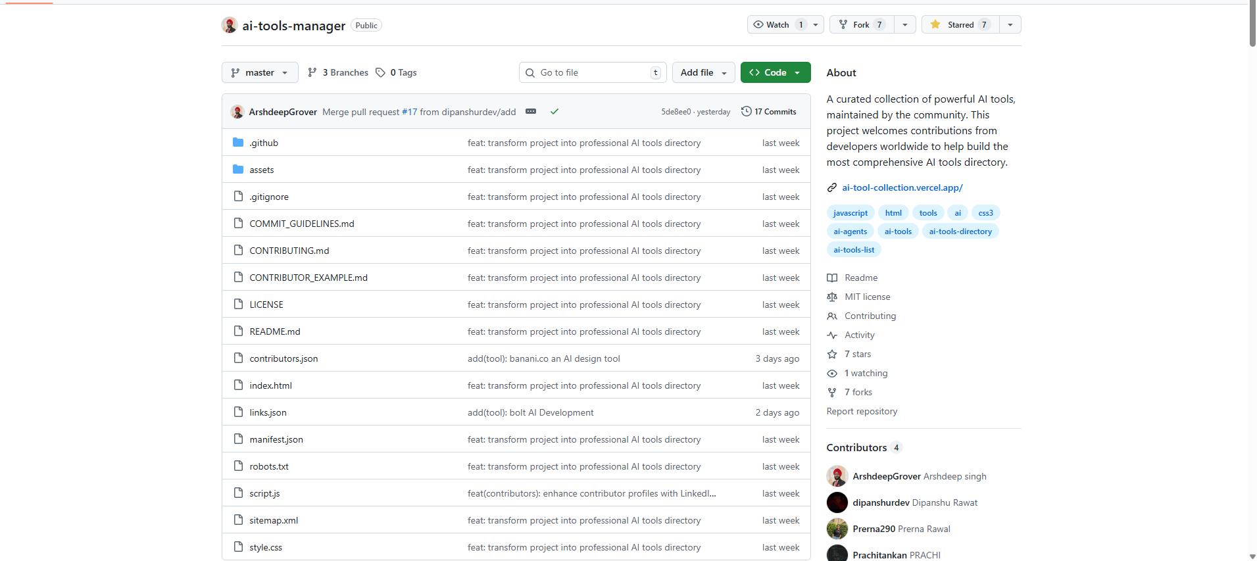Viewport: 1257px width, 561px height.
Task: Open the Prachitankan contributor profile
Action: (x=879, y=555)
